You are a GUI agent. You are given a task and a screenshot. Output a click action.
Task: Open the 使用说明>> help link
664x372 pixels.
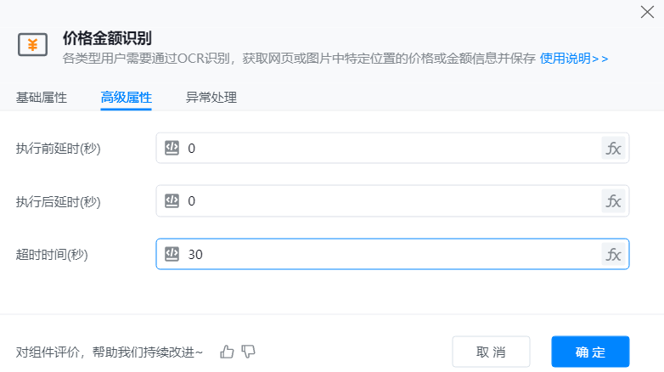tap(574, 59)
